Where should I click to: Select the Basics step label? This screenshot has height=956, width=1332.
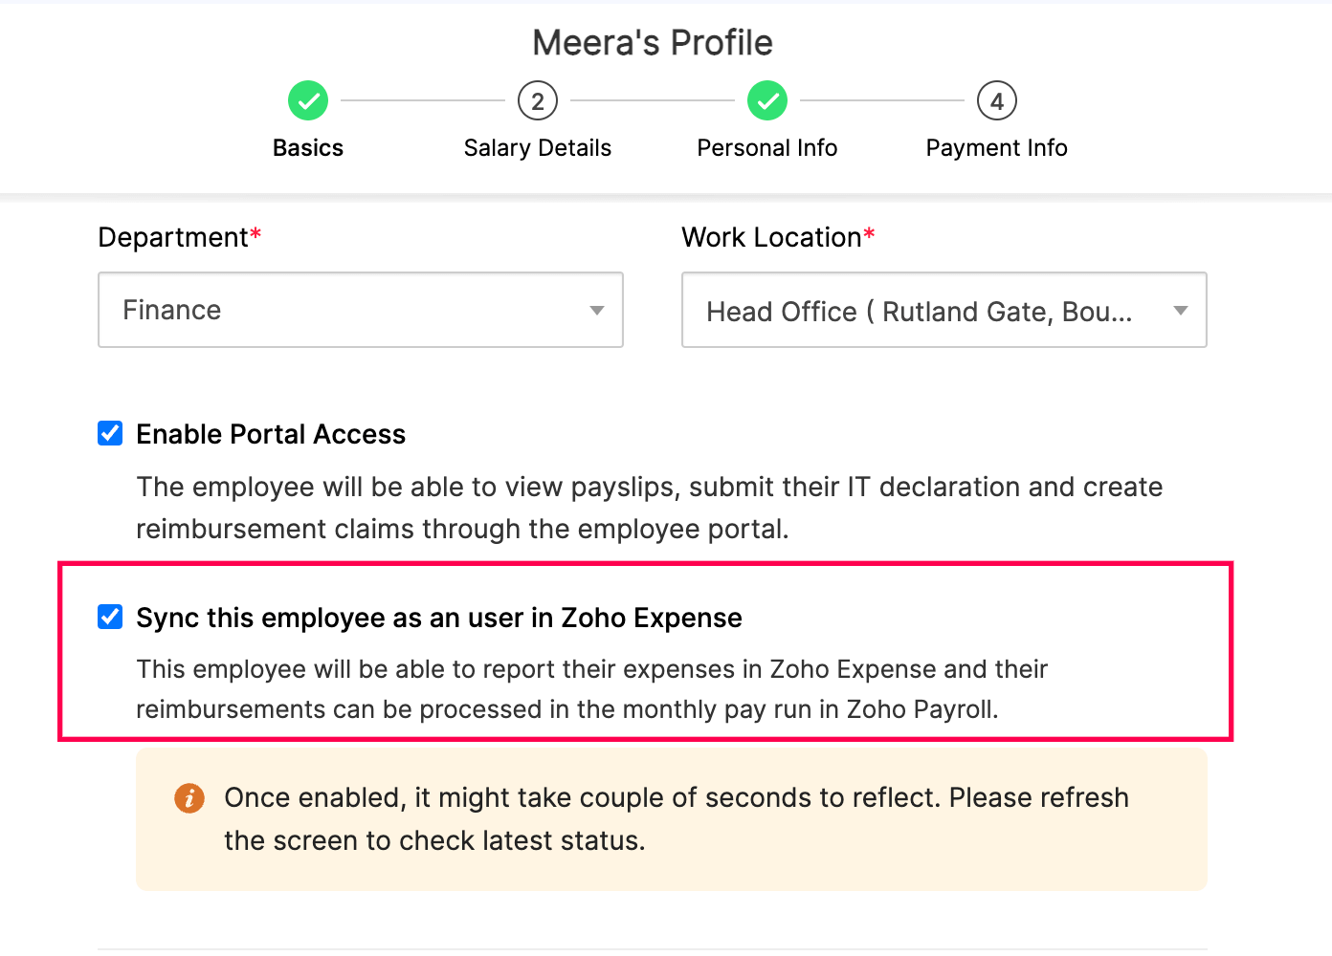307,147
